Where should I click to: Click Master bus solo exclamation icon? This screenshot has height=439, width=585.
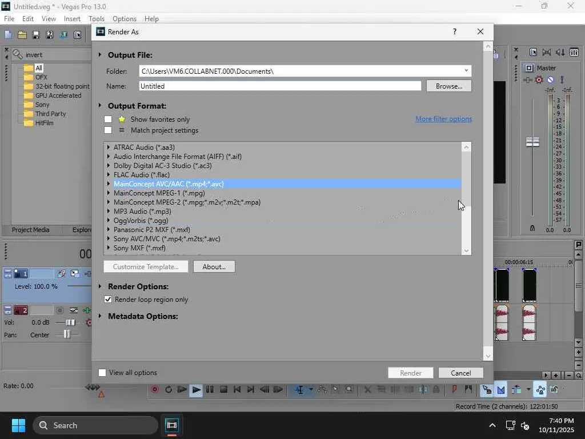(x=562, y=79)
